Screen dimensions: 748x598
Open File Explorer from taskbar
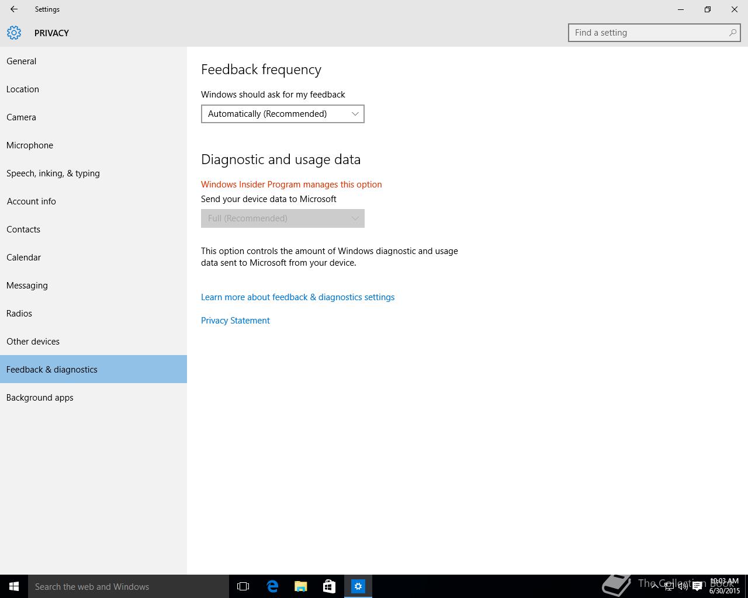coord(301,586)
